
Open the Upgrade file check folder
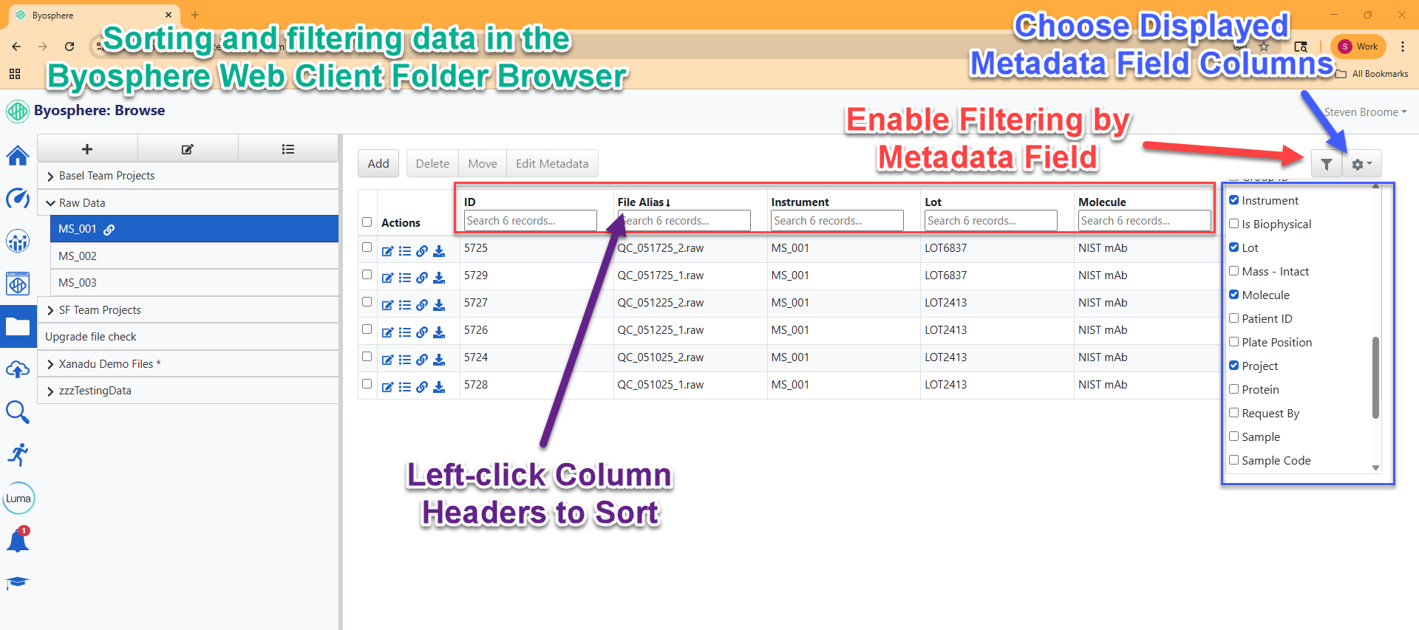[x=188, y=337]
